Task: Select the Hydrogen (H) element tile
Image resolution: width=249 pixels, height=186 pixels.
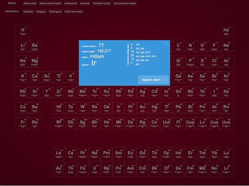Action: coord(23,31)
